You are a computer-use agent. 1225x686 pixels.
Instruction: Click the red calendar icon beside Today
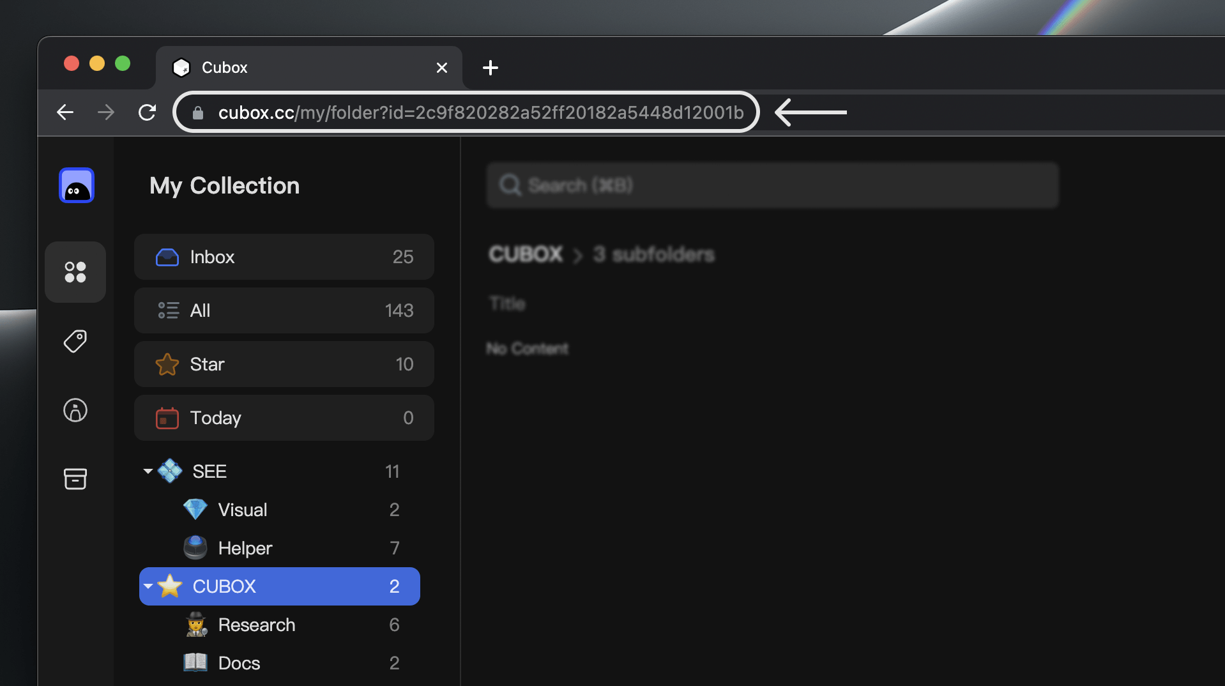[167, 418]
